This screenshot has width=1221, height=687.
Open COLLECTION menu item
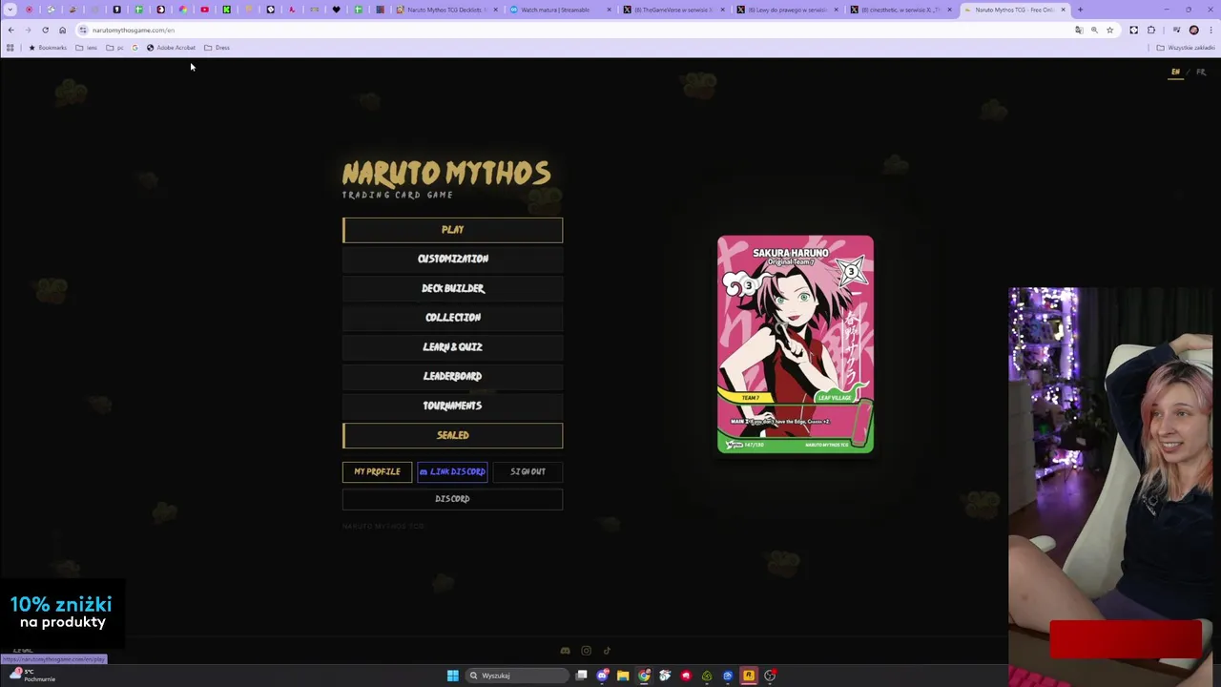[x=452, y=318]
